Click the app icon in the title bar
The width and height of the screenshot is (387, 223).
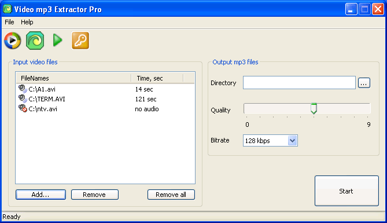(x=8, y=9)
